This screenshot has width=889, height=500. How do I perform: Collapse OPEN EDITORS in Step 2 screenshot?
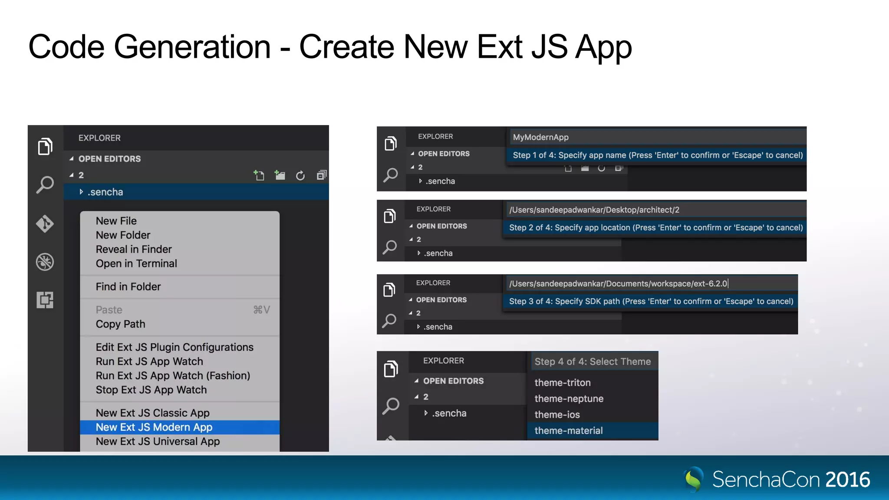click(x=411, y=226)
